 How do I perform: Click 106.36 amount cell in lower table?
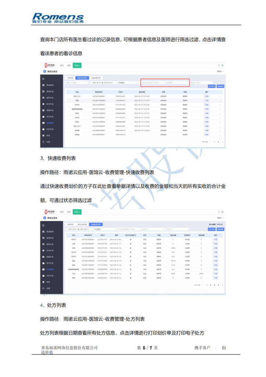(173, 261)
